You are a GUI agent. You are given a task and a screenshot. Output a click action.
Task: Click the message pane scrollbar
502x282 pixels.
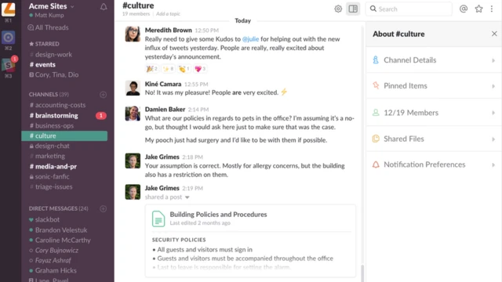tap(362, 273)
